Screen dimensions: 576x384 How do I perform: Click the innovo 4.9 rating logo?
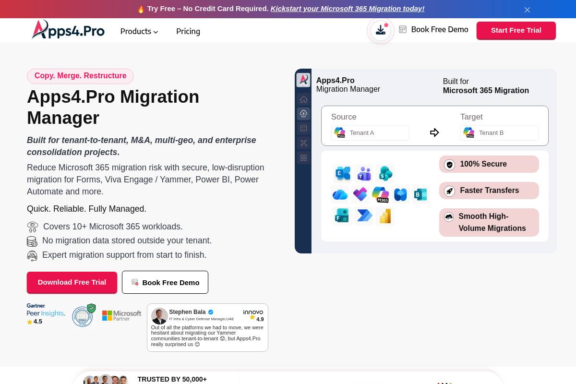[253, 315]
